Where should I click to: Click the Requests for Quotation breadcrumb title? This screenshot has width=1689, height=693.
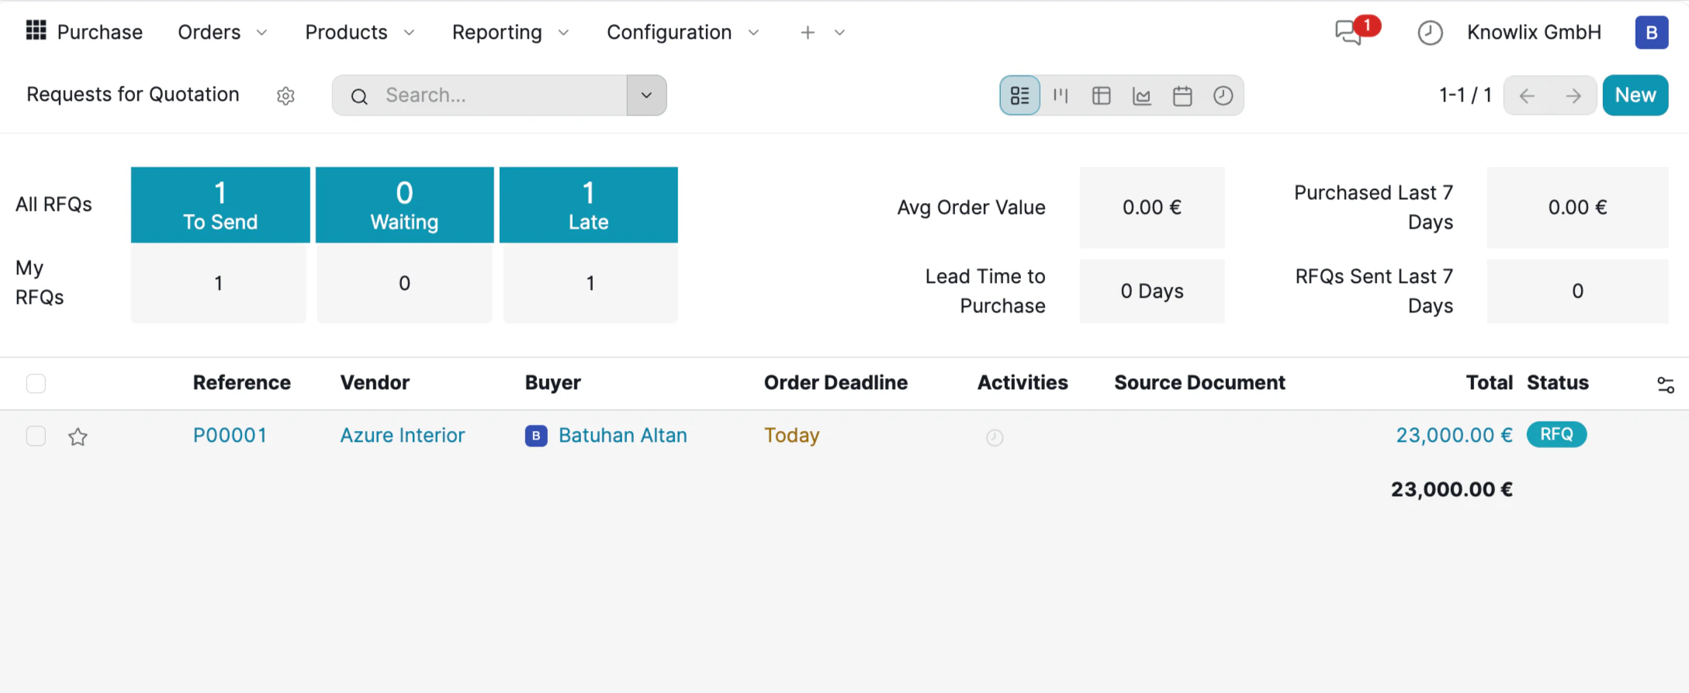pos(133,95)
